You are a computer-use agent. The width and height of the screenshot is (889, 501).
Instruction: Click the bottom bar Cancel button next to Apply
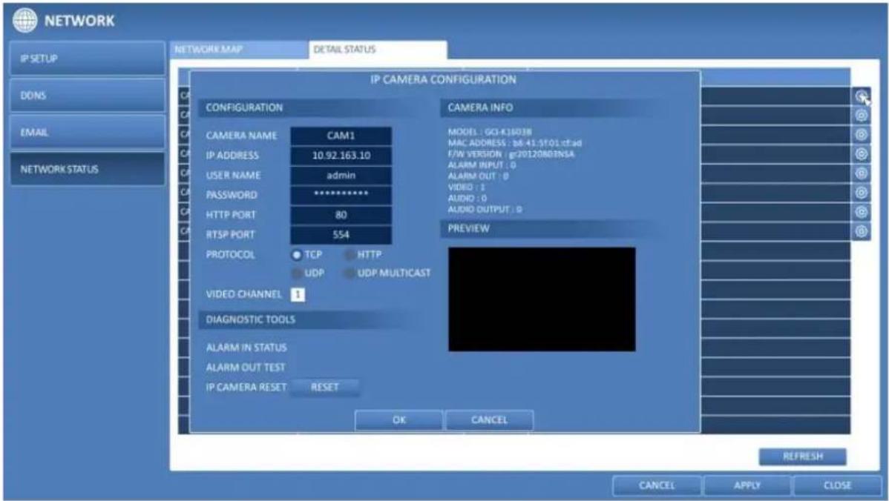[x=657, y=485]
